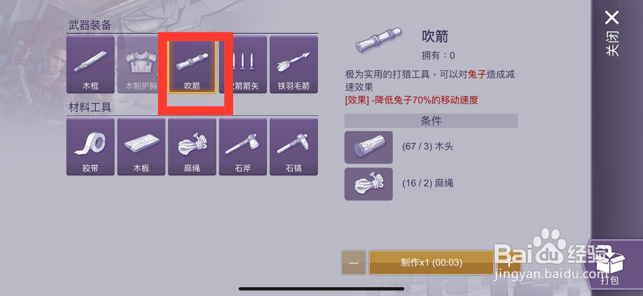The image size is (643, 296).
Task: Select the 木棍 wooden stick item
Action: point(90,65)
